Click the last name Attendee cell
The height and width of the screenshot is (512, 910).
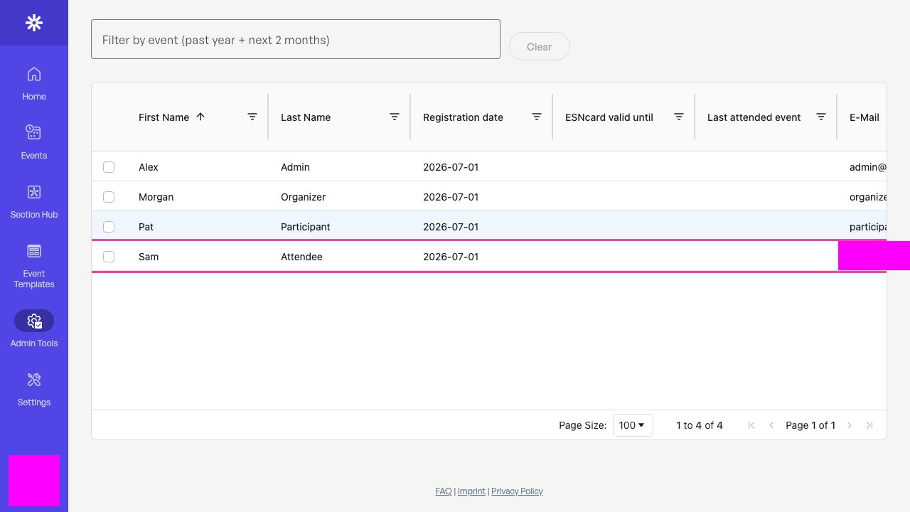[x=339, y=257]
